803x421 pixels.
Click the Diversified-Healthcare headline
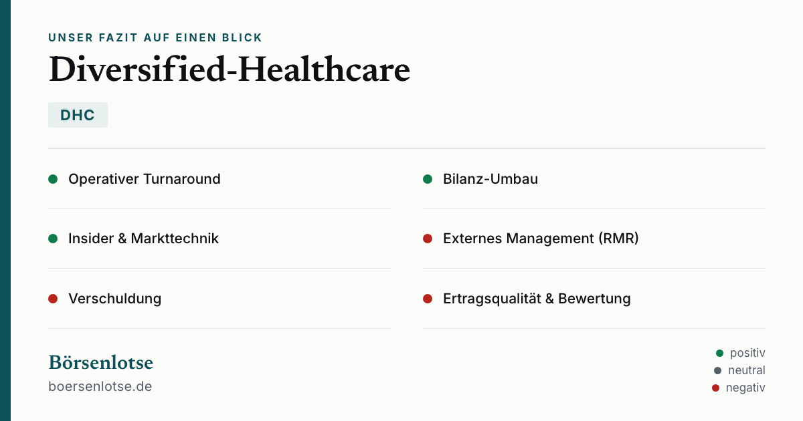tap(230, 70)
